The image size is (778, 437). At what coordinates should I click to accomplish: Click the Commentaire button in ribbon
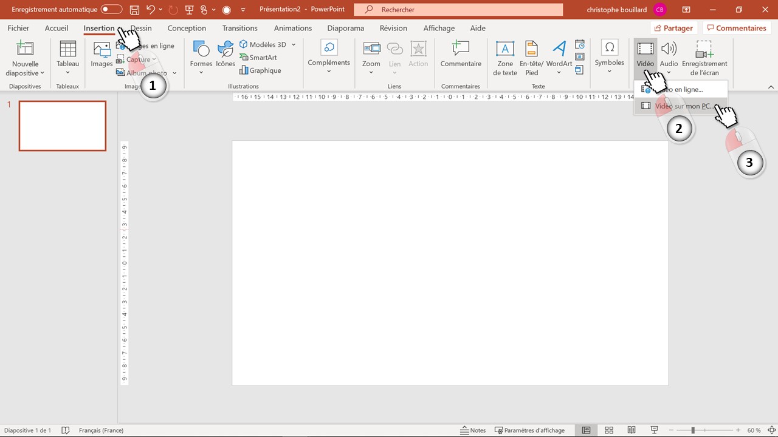(x=461, y=55)
